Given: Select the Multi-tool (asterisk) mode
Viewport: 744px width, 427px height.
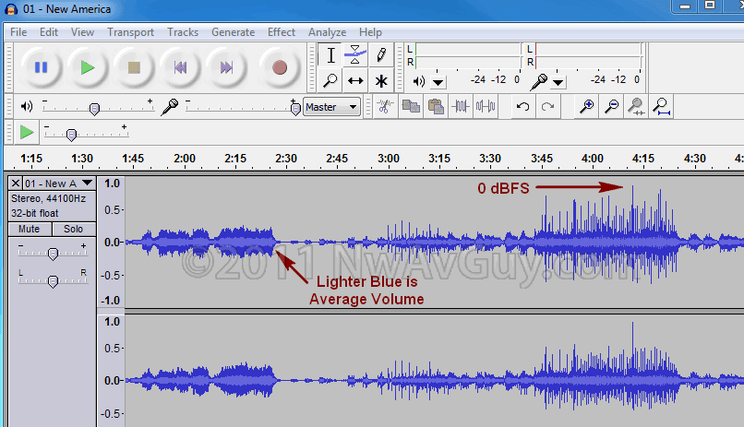Looking at the screenshot, I should click(x=380, y=80).
